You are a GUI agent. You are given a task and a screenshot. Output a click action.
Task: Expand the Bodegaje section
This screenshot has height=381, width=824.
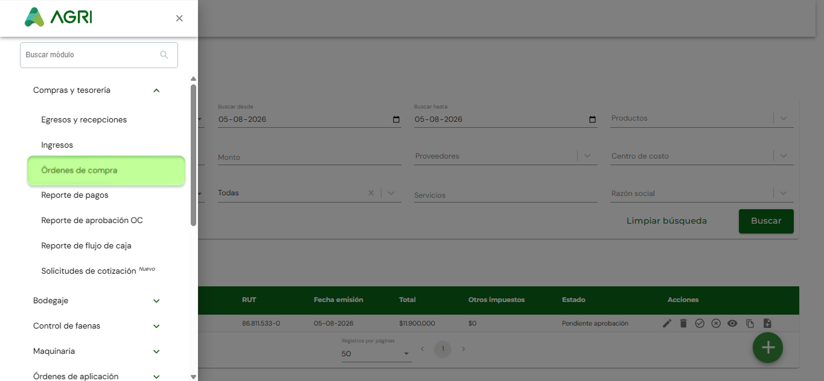coord(156,301)
